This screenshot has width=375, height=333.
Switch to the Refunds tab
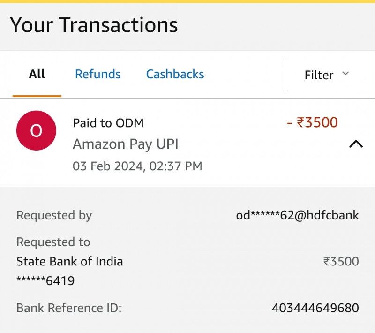pos(97,74)
